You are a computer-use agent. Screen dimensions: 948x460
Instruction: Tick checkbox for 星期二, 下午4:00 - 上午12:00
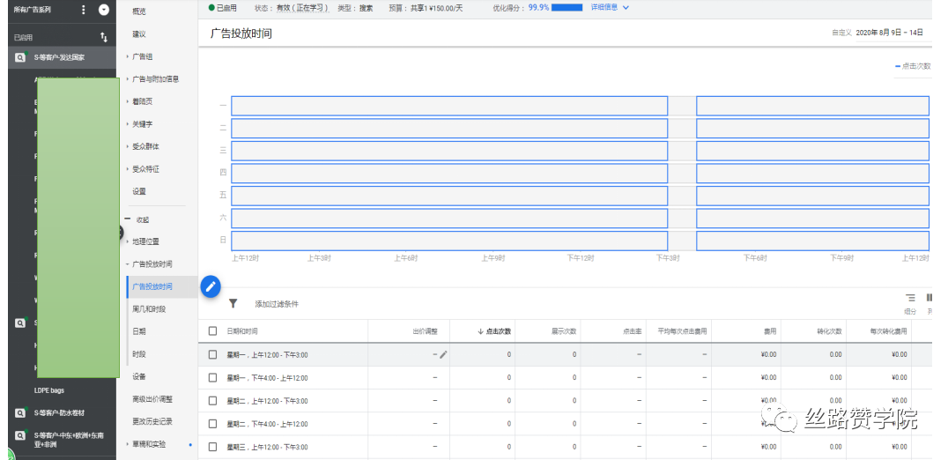point(212,424)
